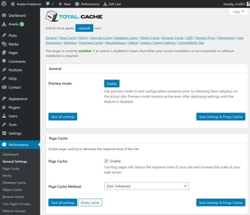The height and width of the screenshot is (215, 250).
Task: Click the Appearance paintbrush icon
Action: 4,99
